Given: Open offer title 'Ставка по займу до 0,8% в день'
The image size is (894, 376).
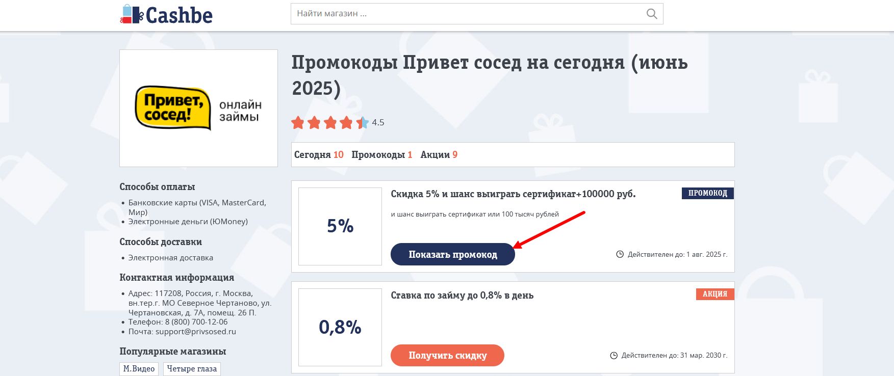Looking at the screenshot, I should tap(462, 296).
